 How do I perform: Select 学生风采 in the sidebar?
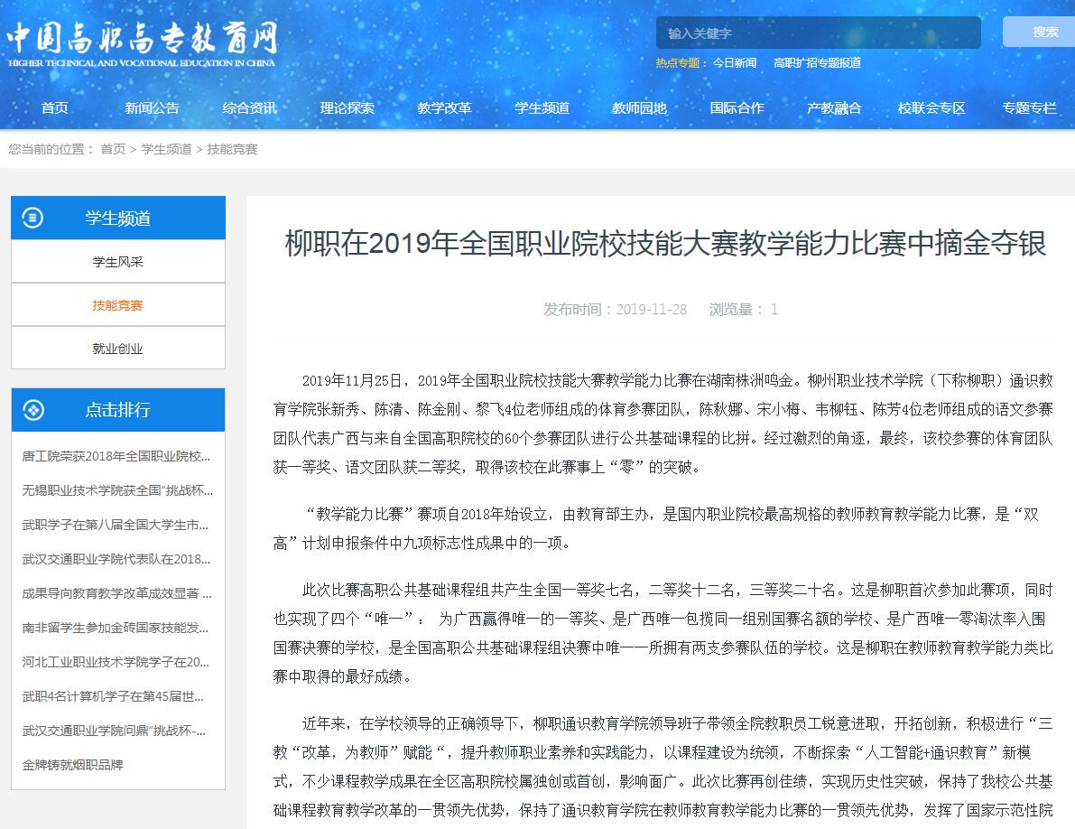click(x=117, y=262)
